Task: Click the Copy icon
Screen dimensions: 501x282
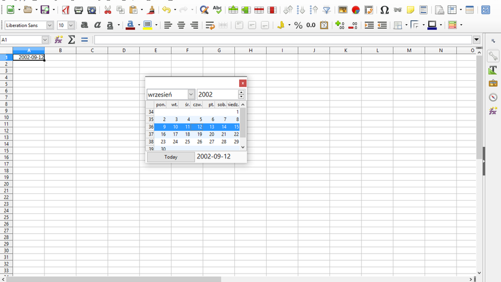Action: tap(120, 10)
